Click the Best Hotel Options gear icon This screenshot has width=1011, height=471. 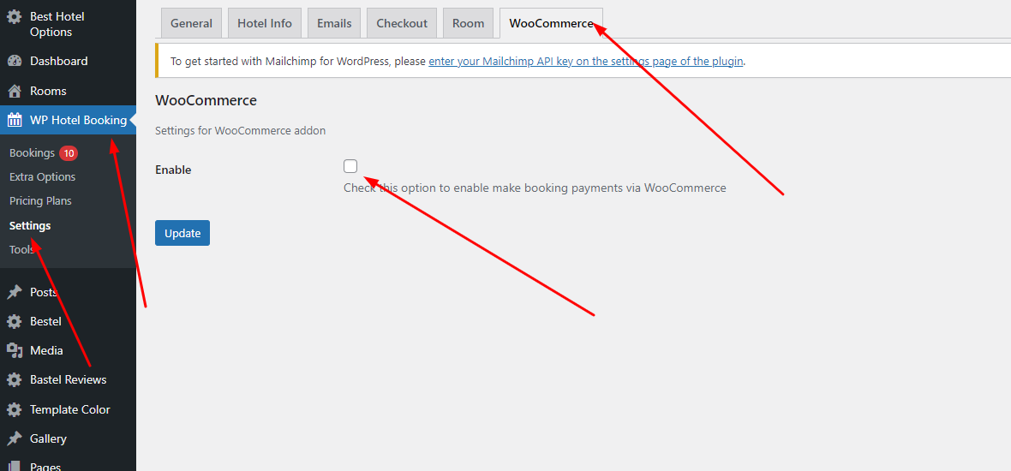[15, 17]
